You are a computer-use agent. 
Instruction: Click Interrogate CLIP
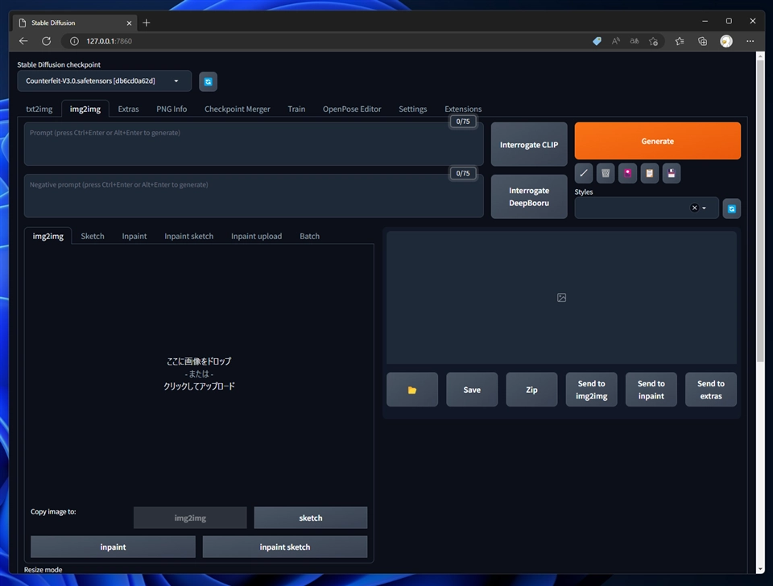coord(529,144)
